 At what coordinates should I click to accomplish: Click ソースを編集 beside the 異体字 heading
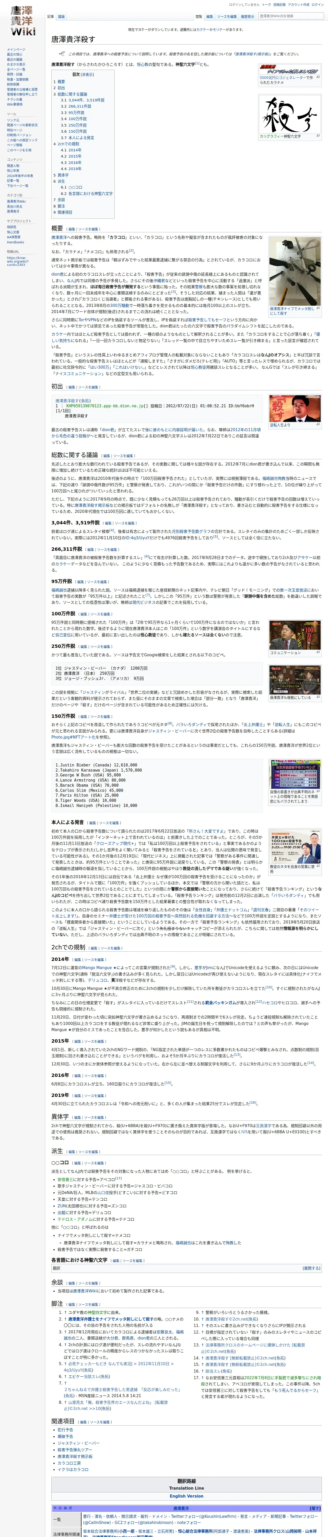click(x=94, y=1118)
